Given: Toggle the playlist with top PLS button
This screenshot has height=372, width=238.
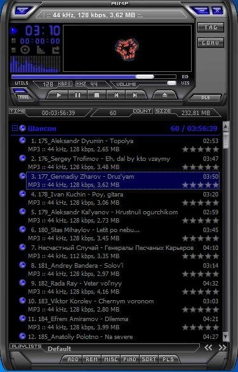Looking at the screenshot, I should [x=206, y=97].
